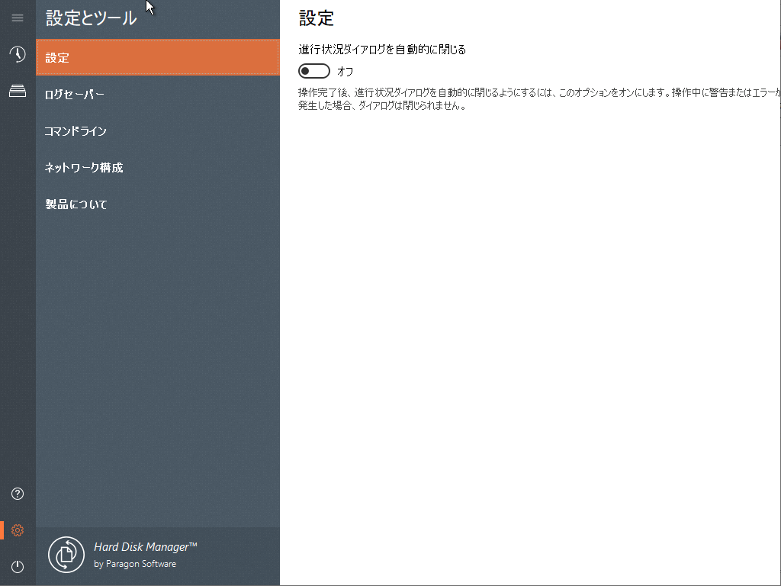
Task: Click the power exit icon at bottom
Action: click(17, 566)
